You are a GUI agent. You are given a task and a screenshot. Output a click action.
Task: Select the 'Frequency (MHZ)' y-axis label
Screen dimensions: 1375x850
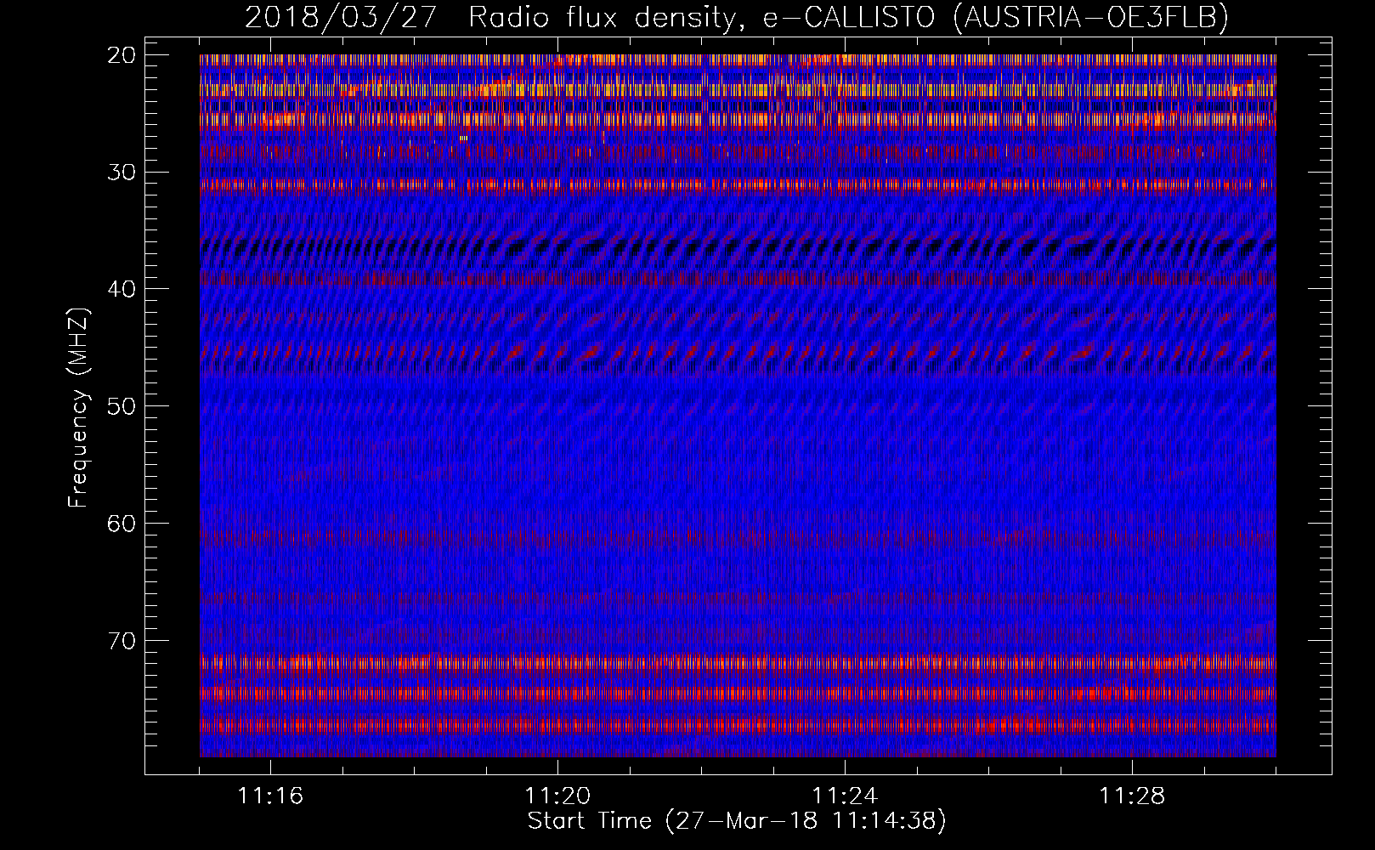[x=79, y=407]
